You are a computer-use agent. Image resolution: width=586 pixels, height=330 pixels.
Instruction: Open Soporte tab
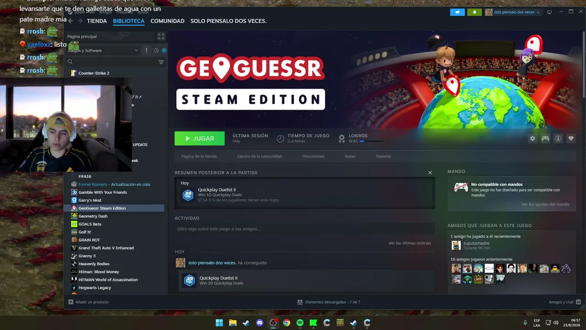tap(383, 156)
